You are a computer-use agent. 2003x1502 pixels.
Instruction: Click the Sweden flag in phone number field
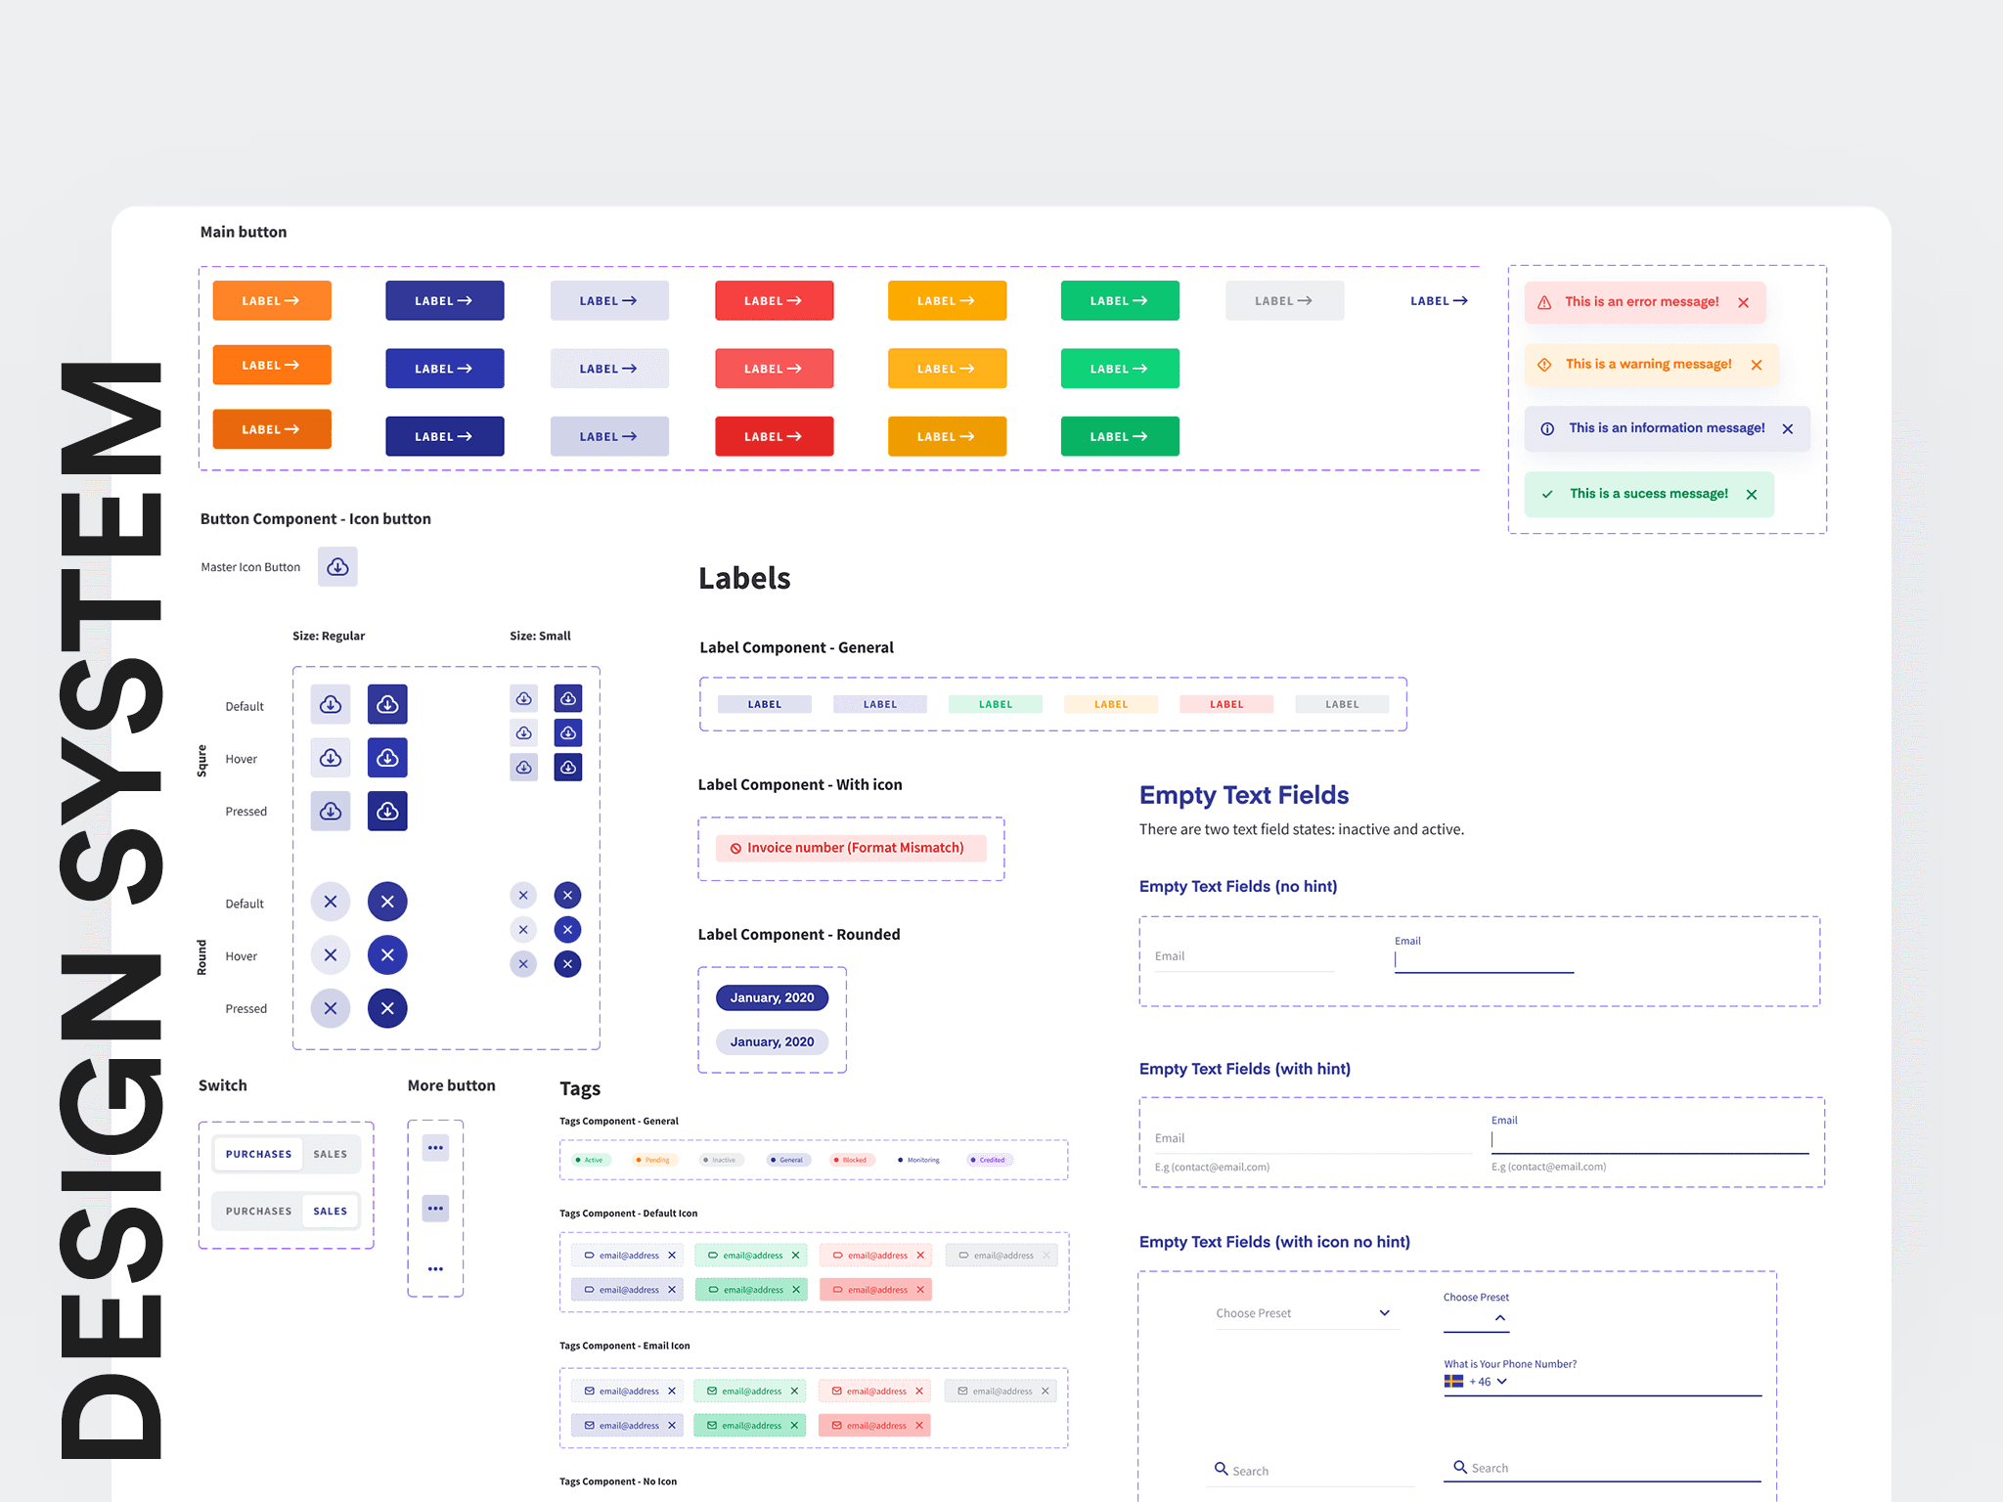coord(1453,1382)
